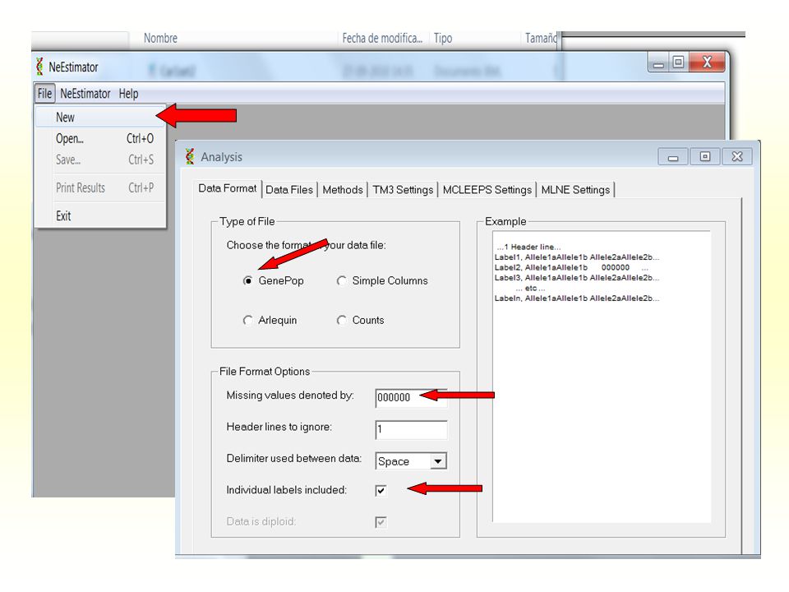Image resolution: width=789 pixels, height=592 pixels.
Task: Click the Example text area
Action: (602, 377)
